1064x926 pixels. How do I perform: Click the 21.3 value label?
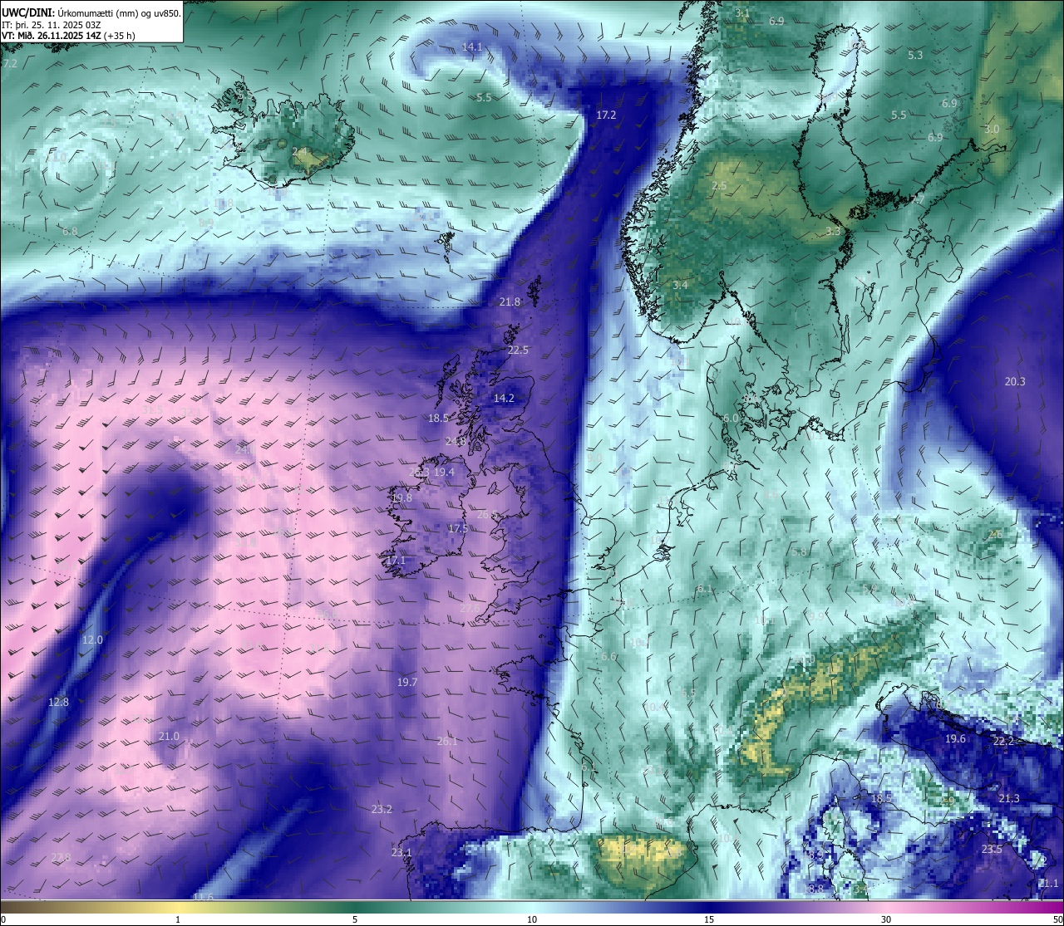click(1009, 798)
